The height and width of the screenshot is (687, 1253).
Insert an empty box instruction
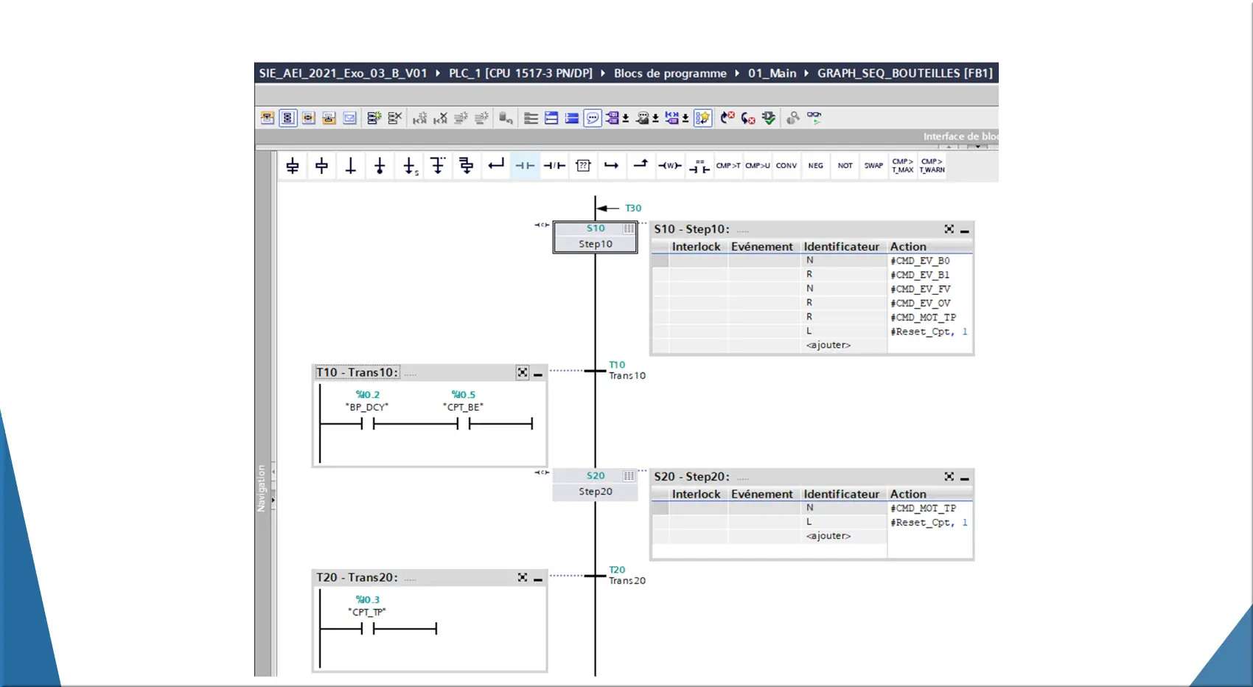point(583,166)
